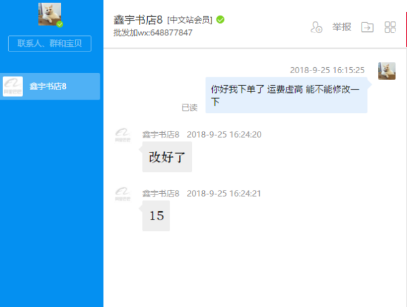Click the 批发加wx:648877847 signature text
The height and width of the screenshot is (307, 407).
click(x=153, y=33)
